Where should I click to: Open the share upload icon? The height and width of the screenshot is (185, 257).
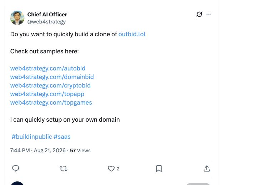[x=207, y=169]
